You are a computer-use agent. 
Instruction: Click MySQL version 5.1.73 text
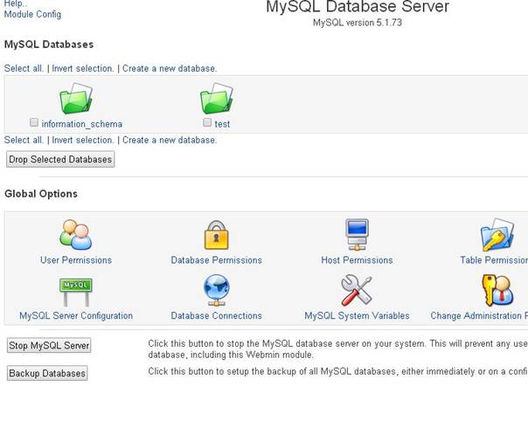(358, 23)
